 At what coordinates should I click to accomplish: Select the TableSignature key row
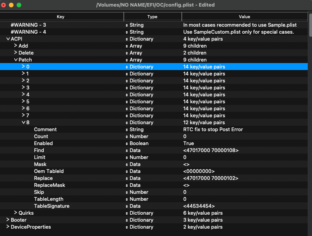[52, 206]
